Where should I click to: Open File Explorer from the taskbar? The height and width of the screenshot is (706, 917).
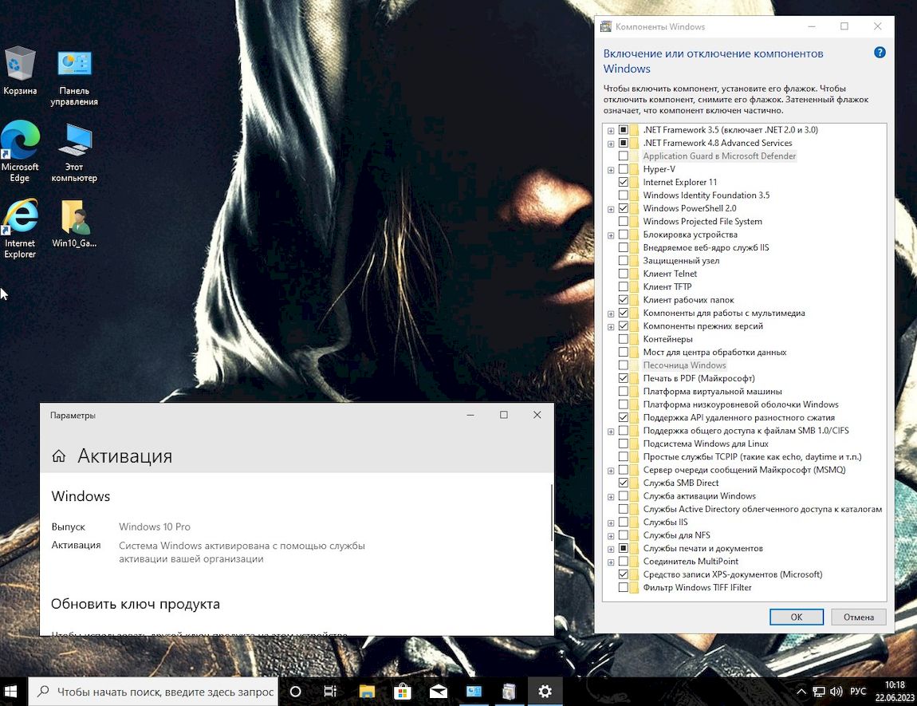click(367, 691)
